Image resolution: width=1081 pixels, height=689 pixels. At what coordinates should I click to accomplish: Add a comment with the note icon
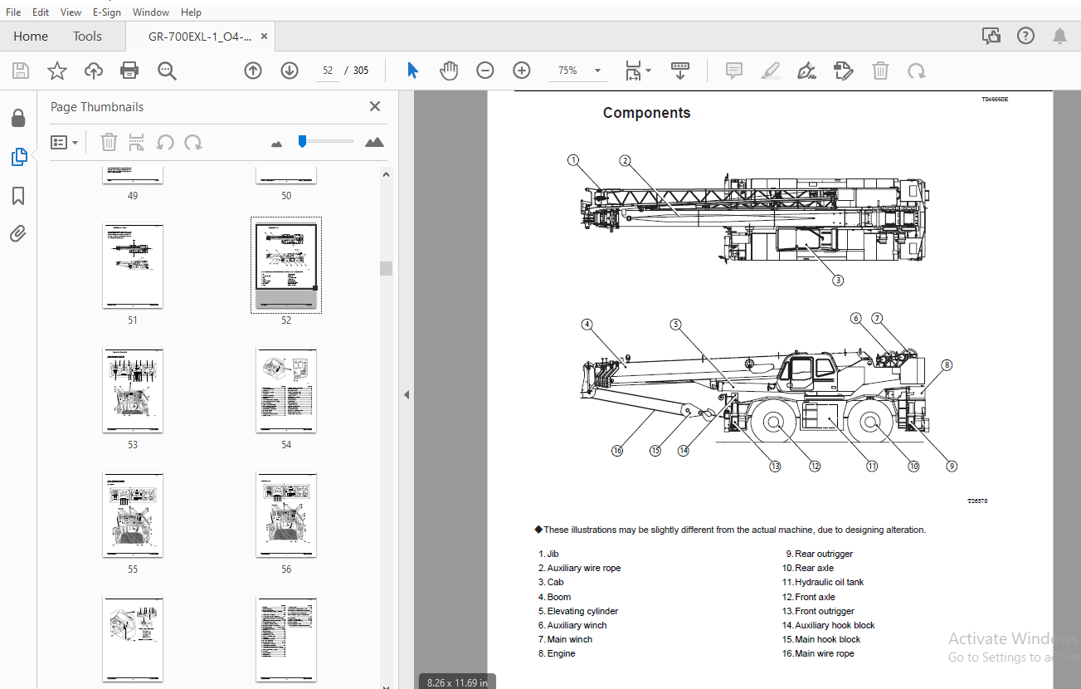pyautogui.click(x=734, y=71)
